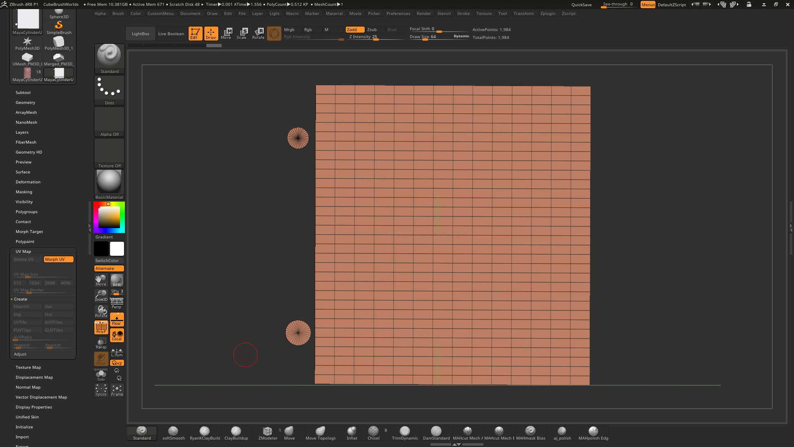Adjust the Draw Size slider
Screen dimensions: 794x447
coord(439,37)
